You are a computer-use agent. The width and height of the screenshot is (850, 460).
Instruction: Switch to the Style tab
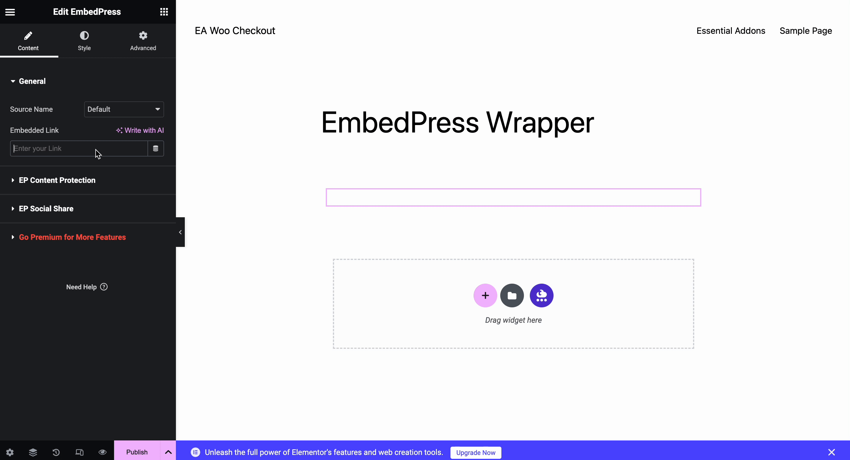[x=84, y=40]
